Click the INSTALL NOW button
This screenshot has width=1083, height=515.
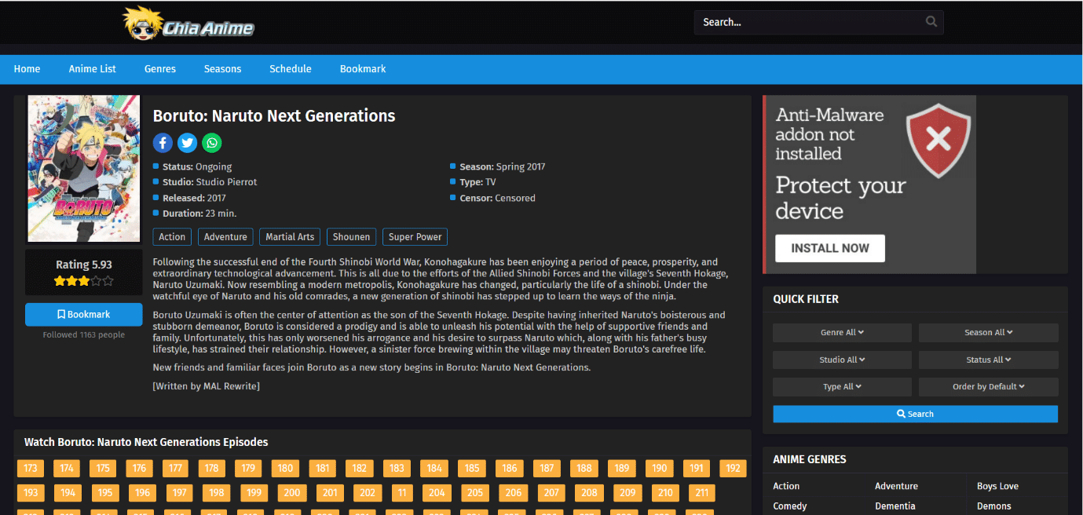coord(830,248)
